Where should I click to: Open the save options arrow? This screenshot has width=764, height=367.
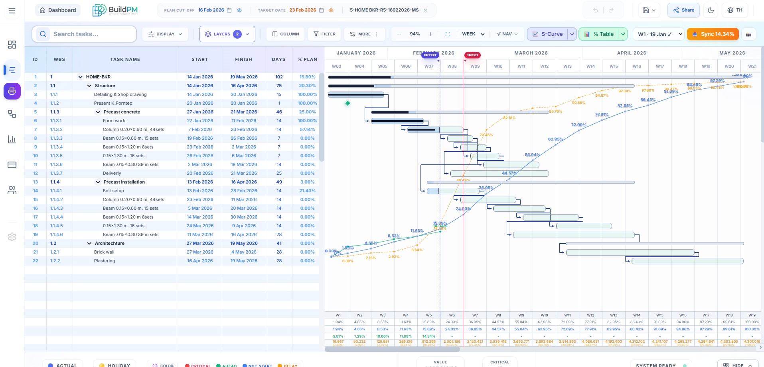tap(654, 10)
